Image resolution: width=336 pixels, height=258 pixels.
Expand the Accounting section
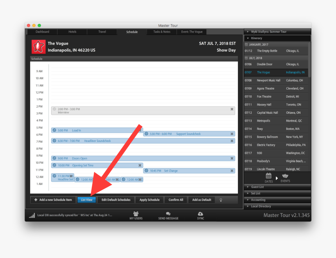click(277, 200)
